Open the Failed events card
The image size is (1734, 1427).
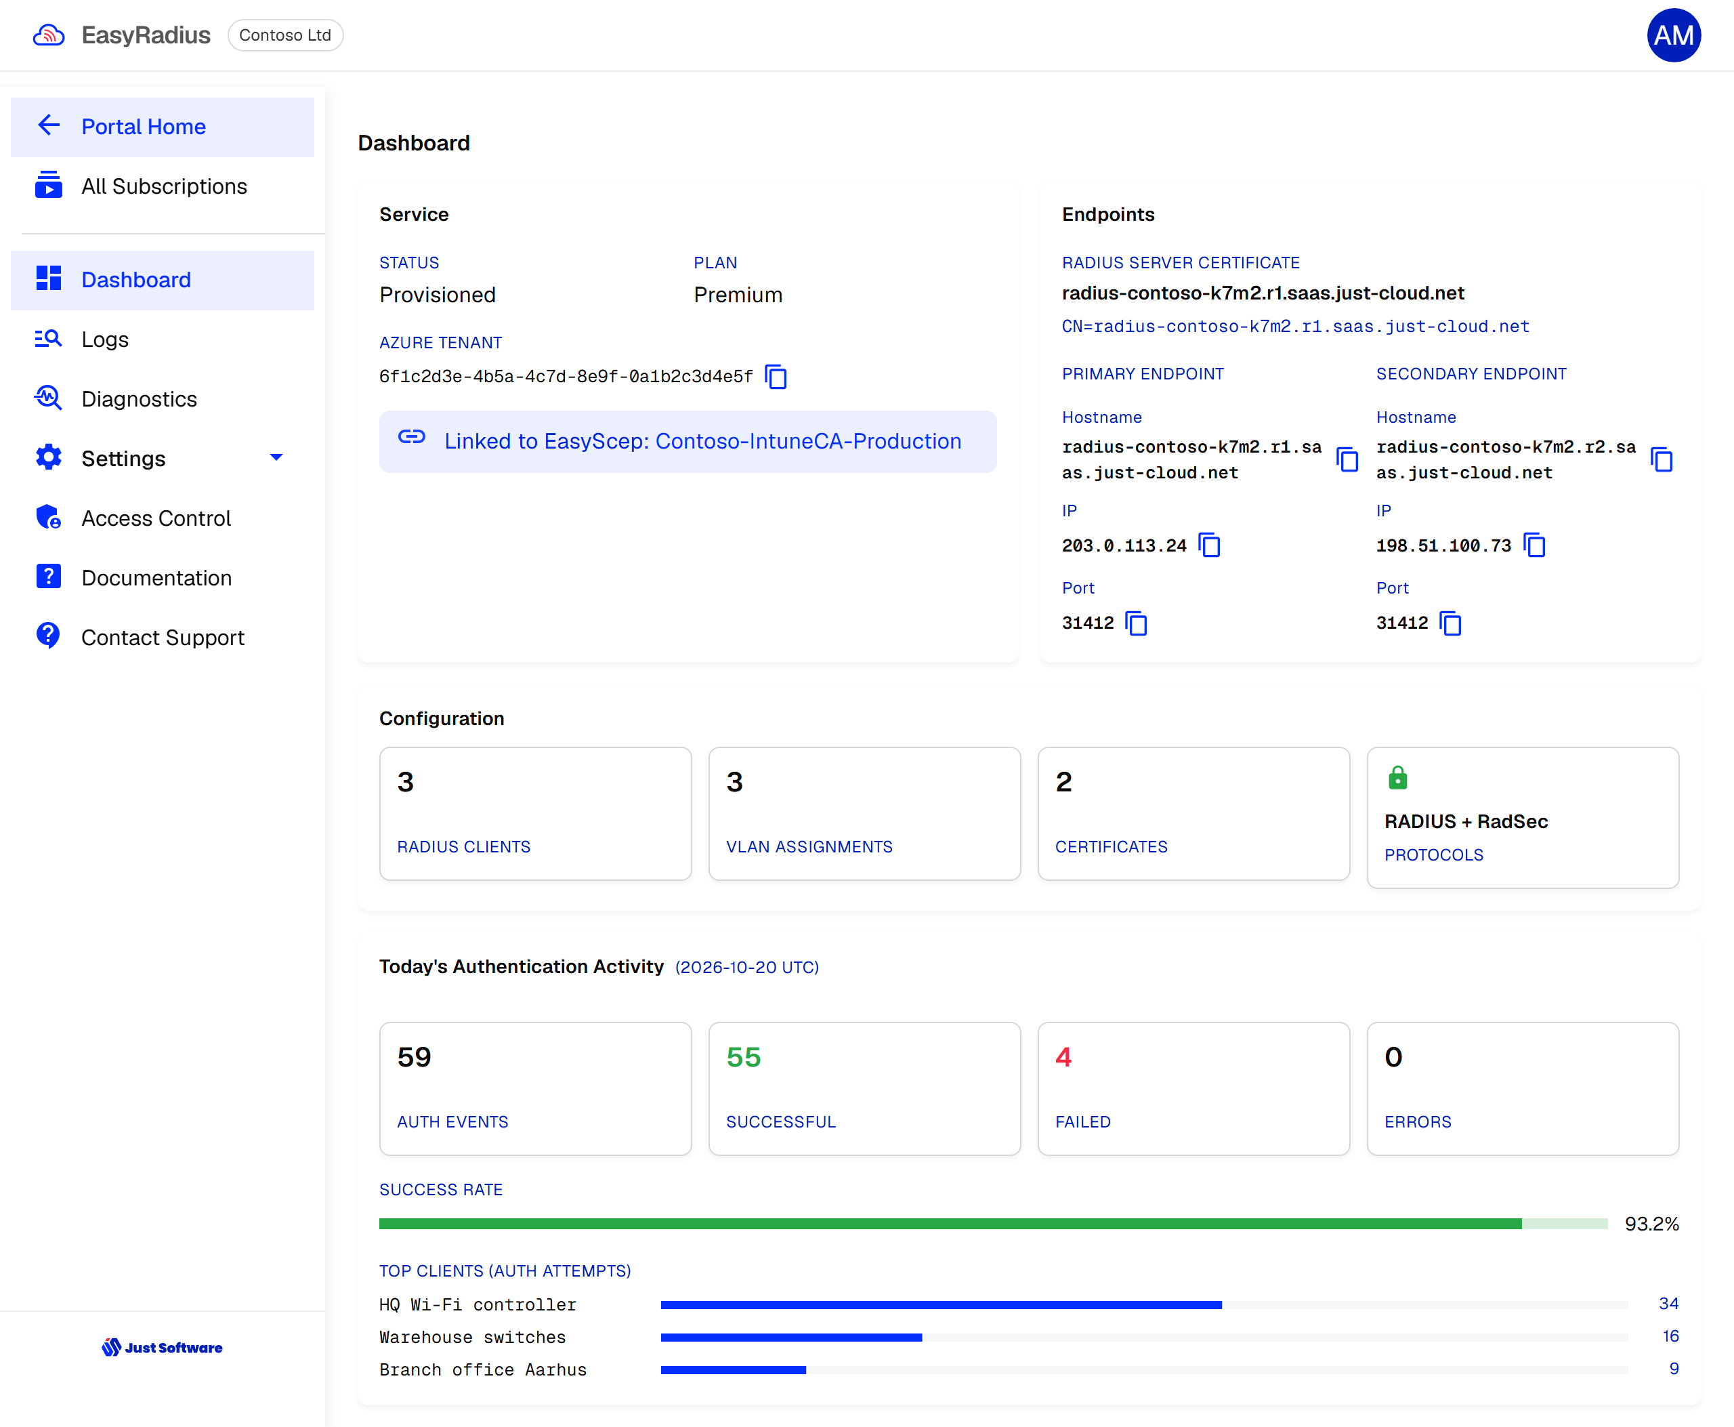coord(1193,1089)
